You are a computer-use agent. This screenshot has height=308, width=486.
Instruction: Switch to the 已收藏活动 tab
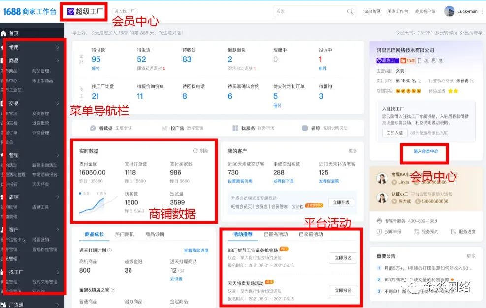pos(311,234)
